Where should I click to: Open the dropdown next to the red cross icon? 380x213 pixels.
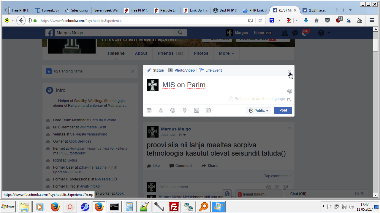tap(297, 20)
